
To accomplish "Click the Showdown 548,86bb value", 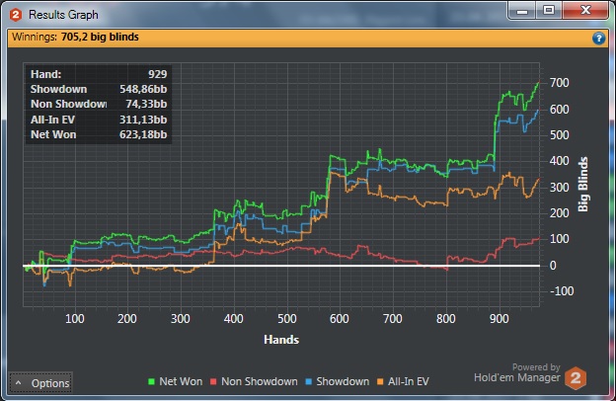I will click(x=143, y=89).
